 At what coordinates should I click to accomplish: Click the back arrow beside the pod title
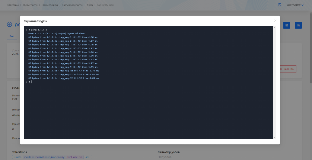coord(9,25)
